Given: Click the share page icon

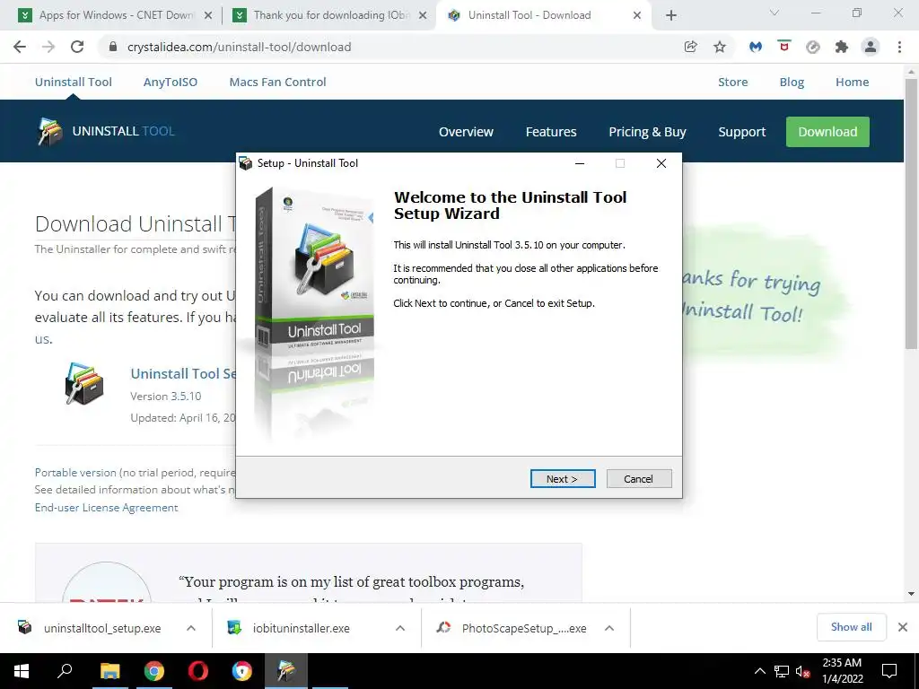Looking at the screenshot, I should [x=690, y=47].
